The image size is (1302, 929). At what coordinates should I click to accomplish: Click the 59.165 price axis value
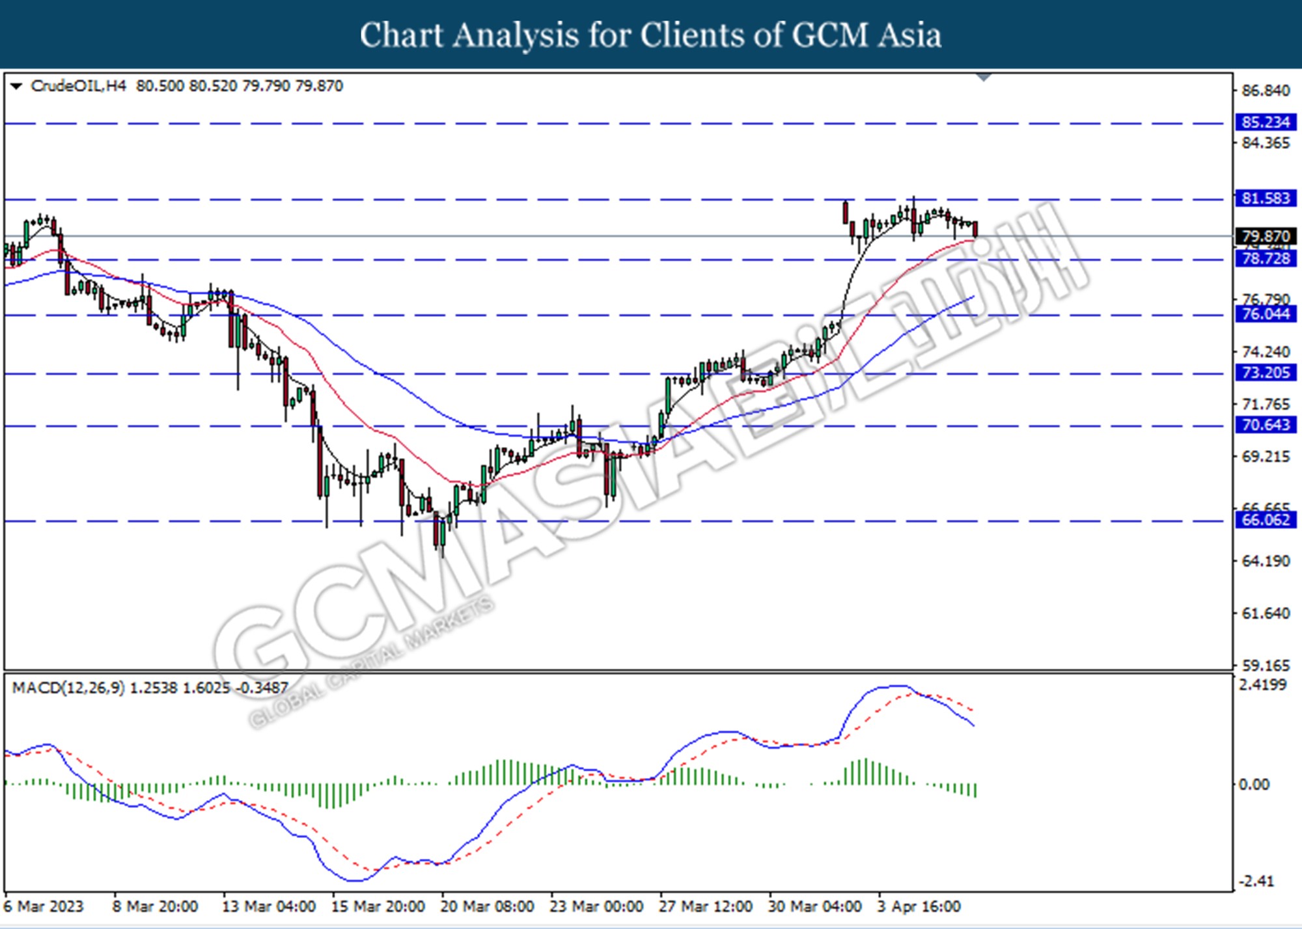coord(1266,666)
